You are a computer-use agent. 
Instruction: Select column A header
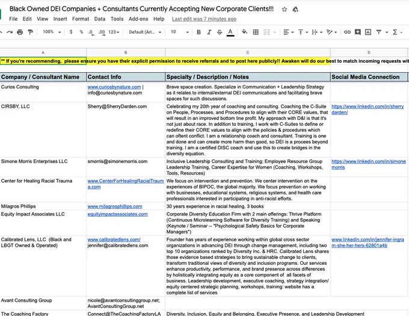tap(43, 52)
